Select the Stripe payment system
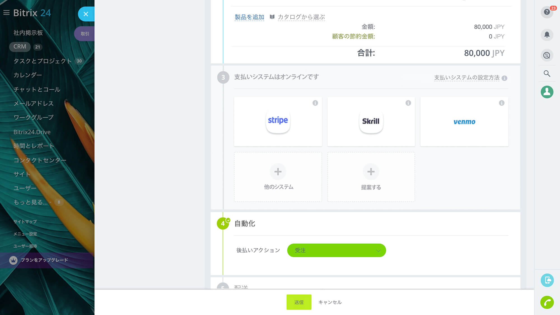Screen dimensions: 560x315 (278, 122)
